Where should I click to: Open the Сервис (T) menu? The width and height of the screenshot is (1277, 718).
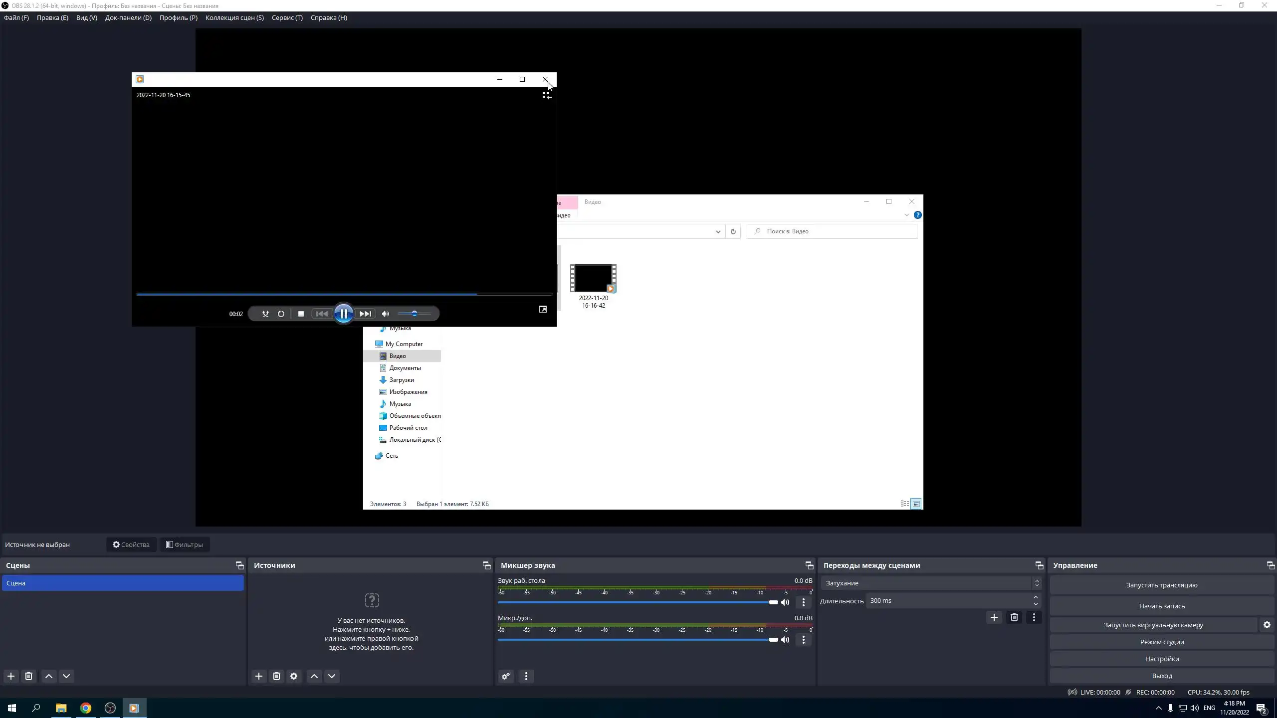click(287, 17)
